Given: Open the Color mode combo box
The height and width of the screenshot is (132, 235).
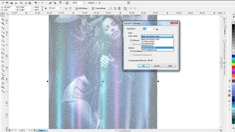Looking at the screenshot, I should (157, 36).
